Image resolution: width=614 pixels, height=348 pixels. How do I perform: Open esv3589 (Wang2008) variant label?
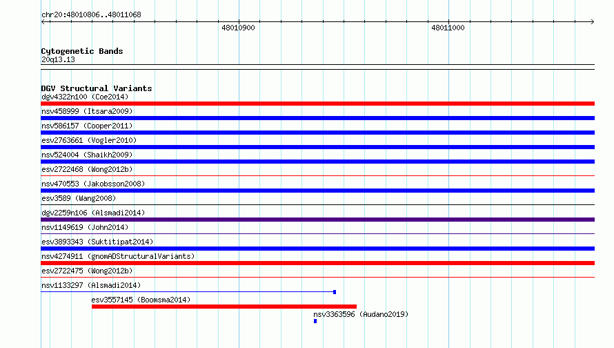tap(79, 198)
